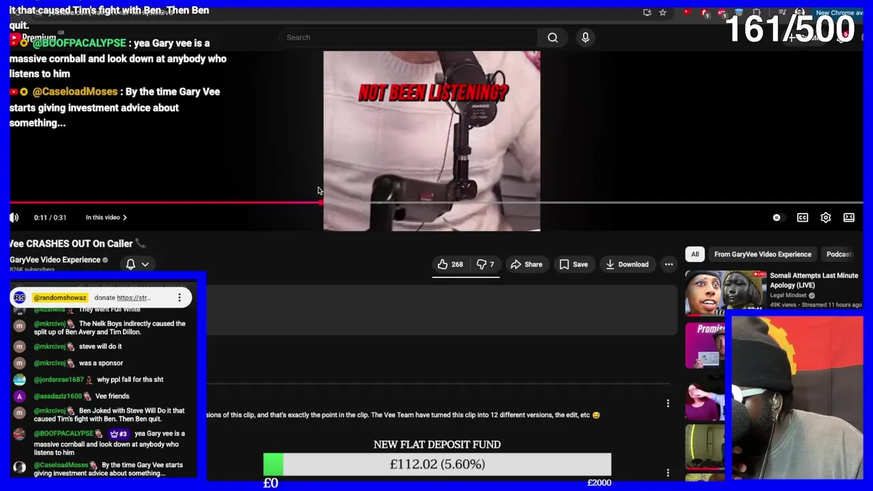This screenshot has height=491, width=873.
Task: Click the 'New Chrome available' update button
Action: 839,12
